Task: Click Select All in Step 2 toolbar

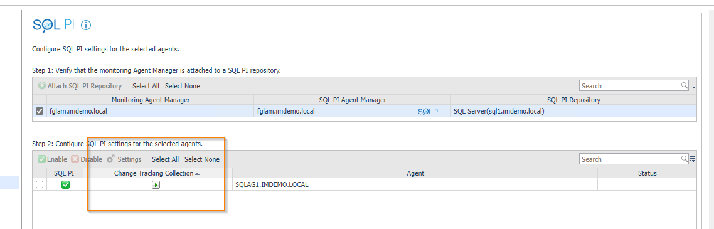Action: click(165, 159)
